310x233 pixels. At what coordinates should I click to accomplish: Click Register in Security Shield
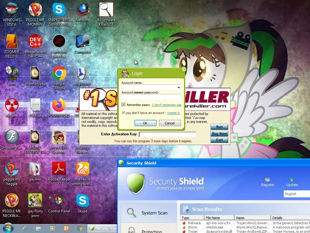tap(268, 182)
